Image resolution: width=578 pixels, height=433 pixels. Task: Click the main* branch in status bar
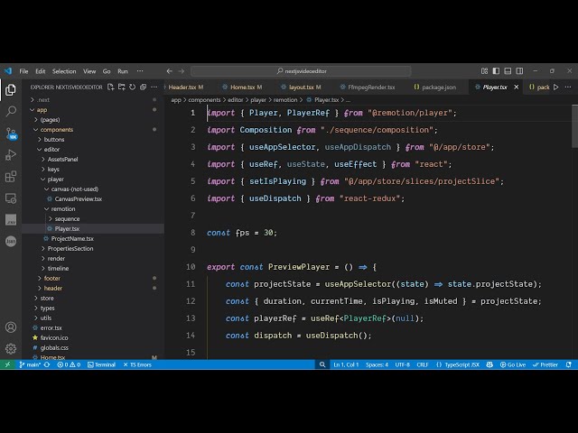[30, 364]
